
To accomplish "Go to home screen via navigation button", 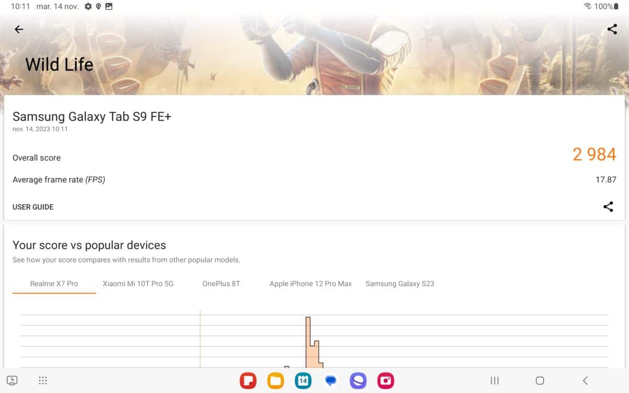I will 540,380.
